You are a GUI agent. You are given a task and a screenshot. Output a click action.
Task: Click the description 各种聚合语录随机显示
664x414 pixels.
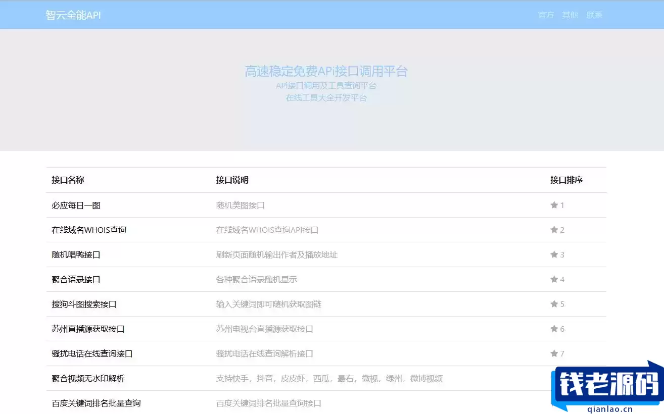[257, 280]
